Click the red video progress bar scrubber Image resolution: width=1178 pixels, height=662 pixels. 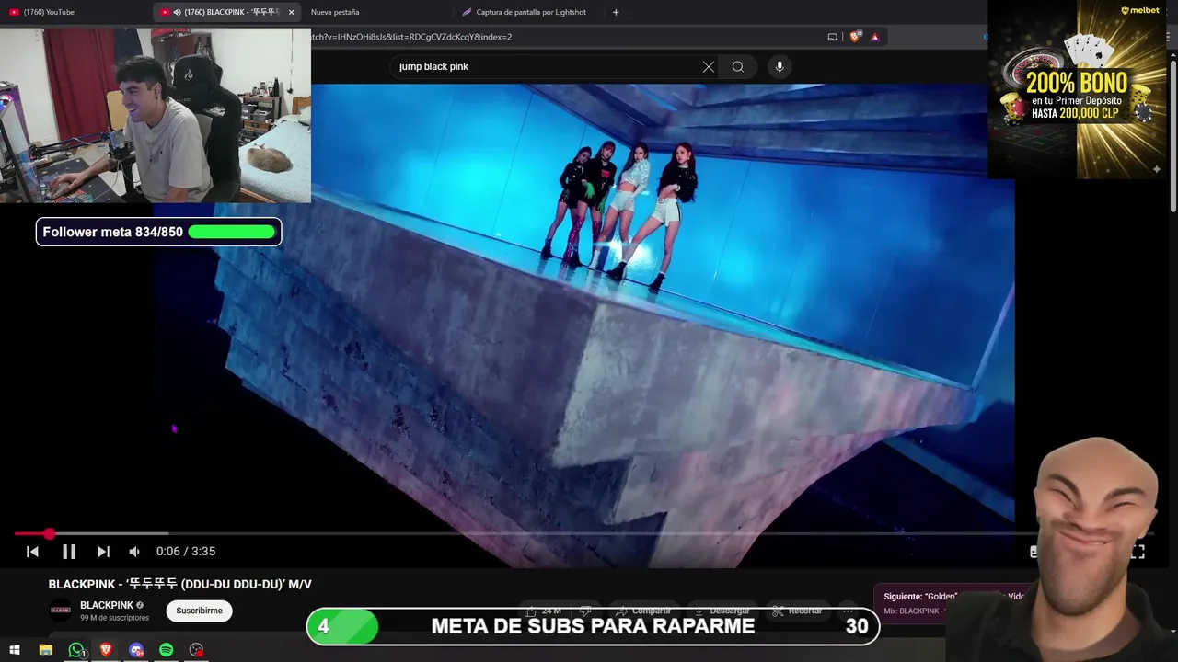point(49,533)
